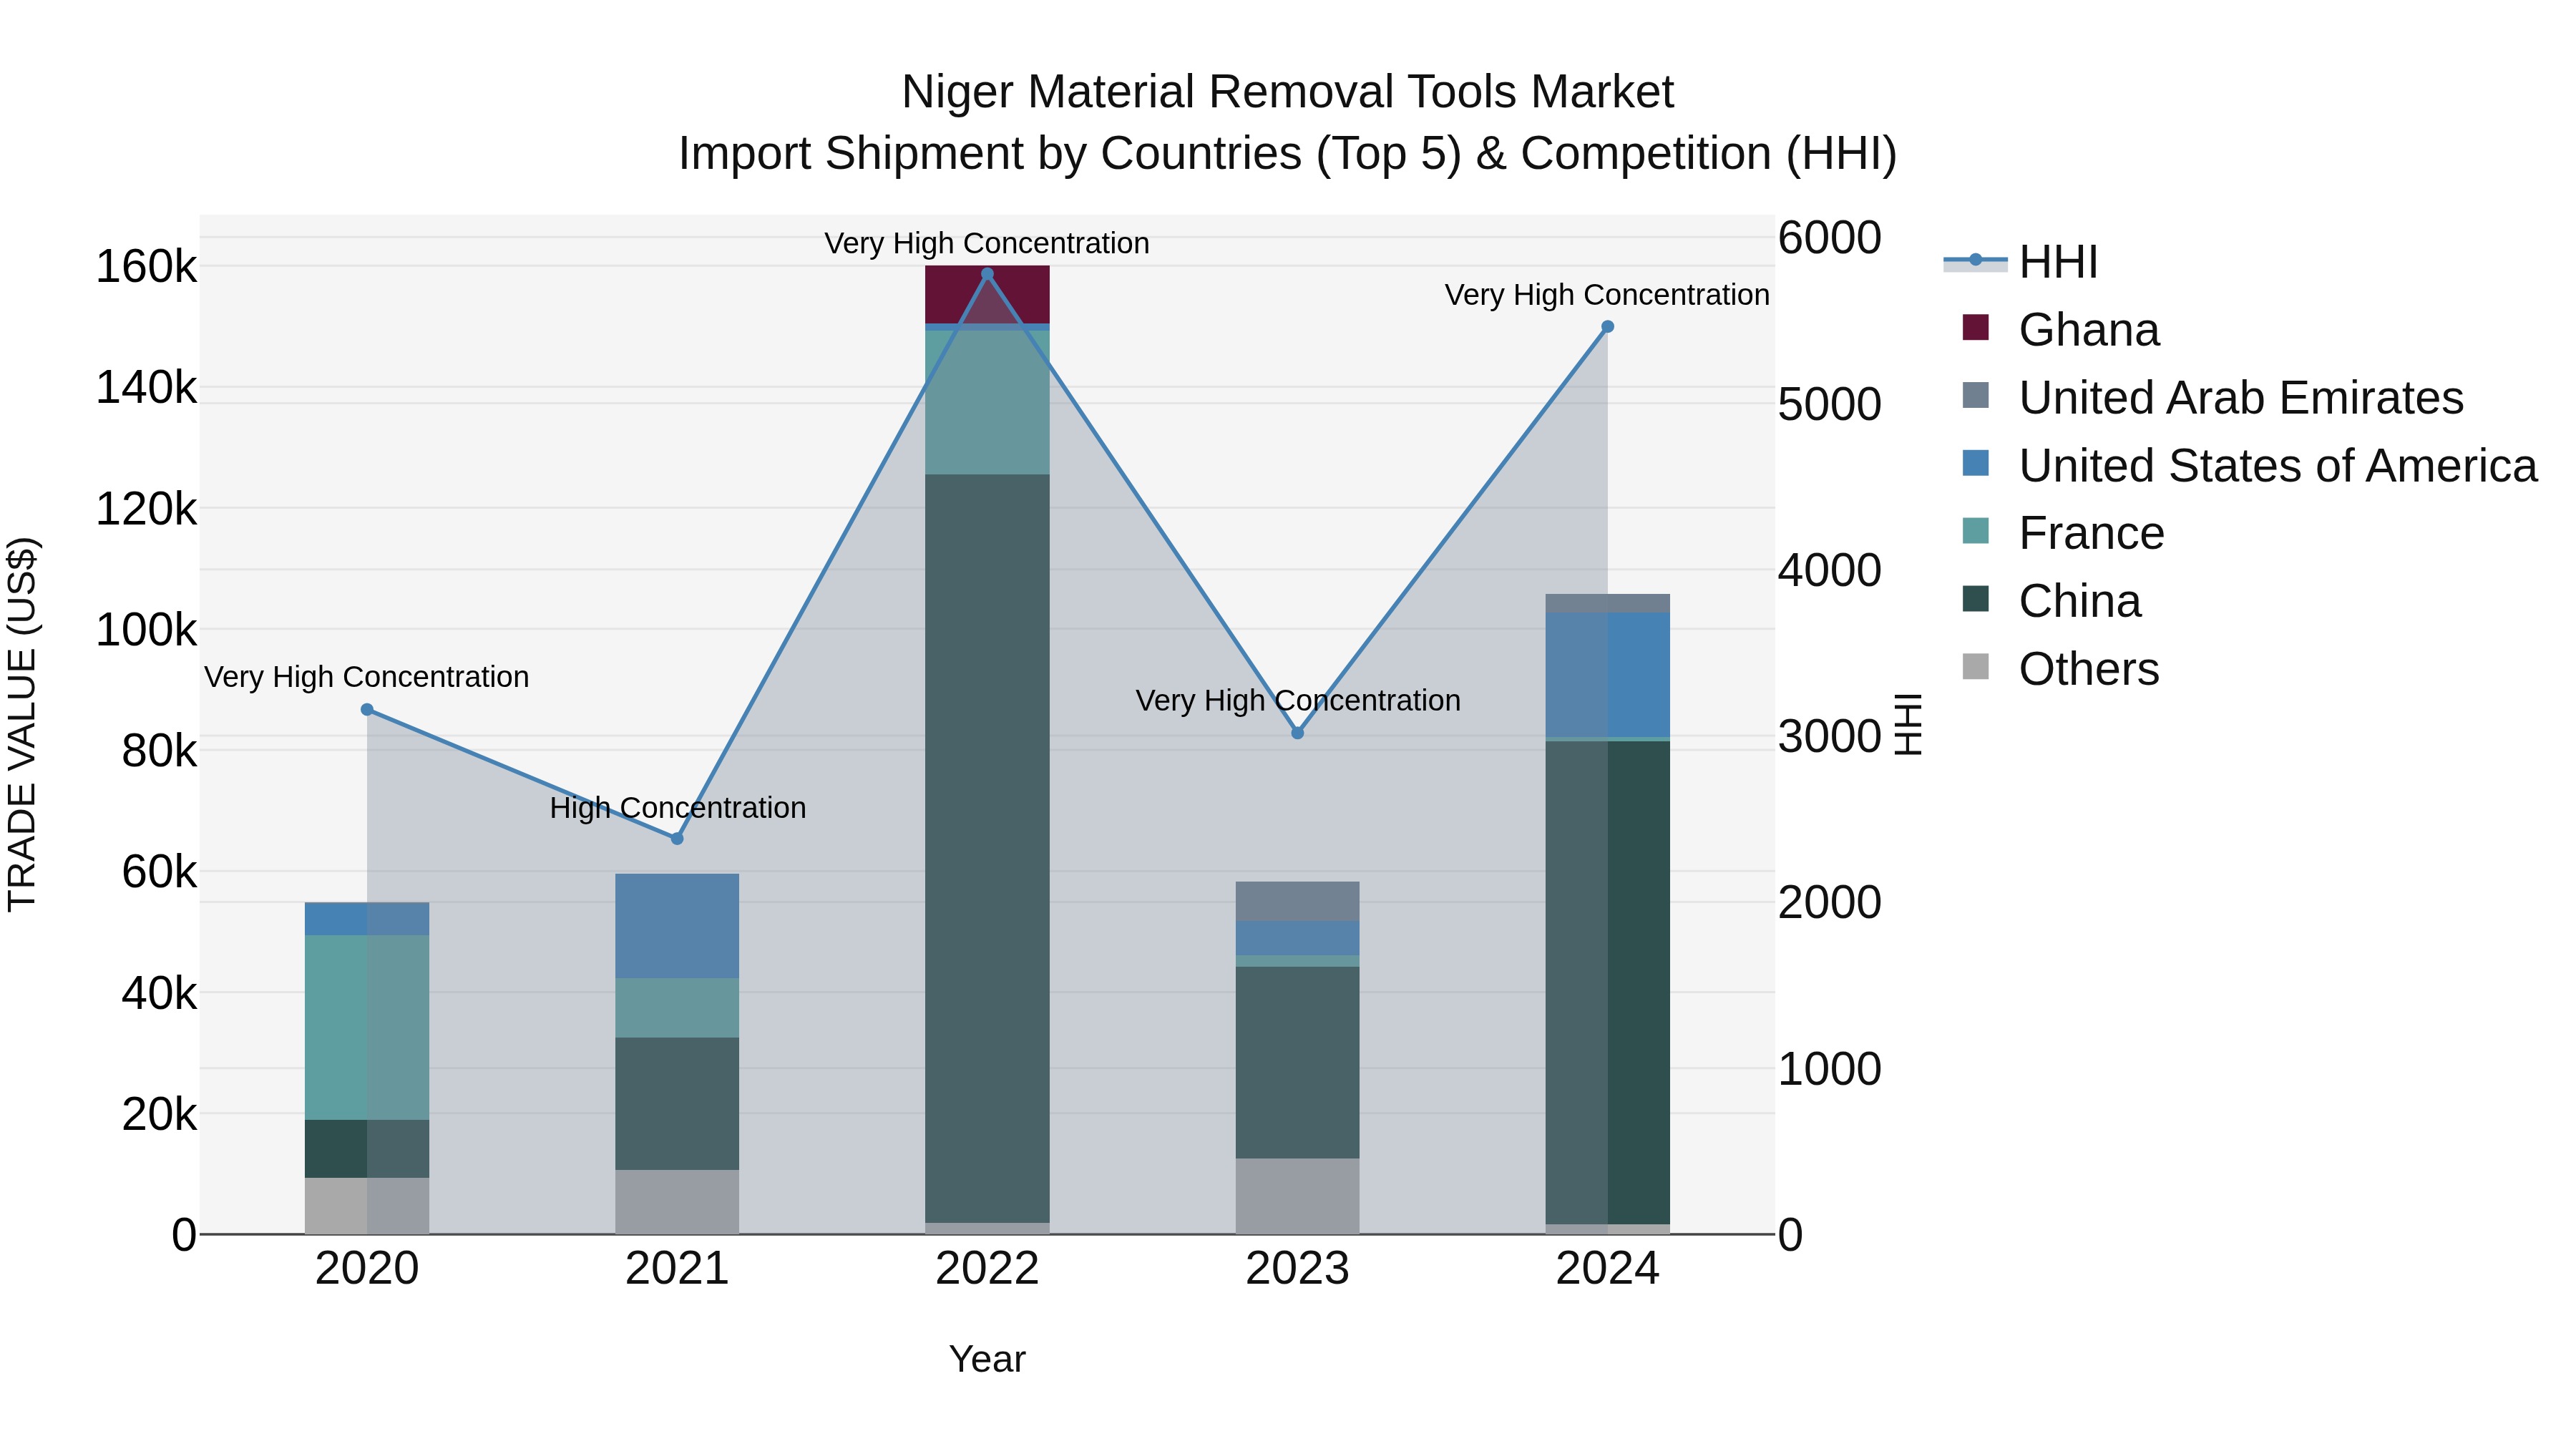The height and width of the screenshot is (1449, 2576).
Task: Click the TRADE VALUE (US$) axis title
Action: coord(22,724)
